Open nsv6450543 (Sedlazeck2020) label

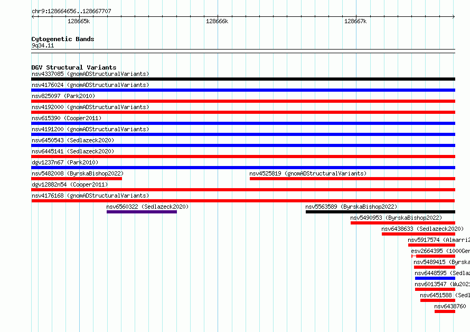tap(73, 140)
